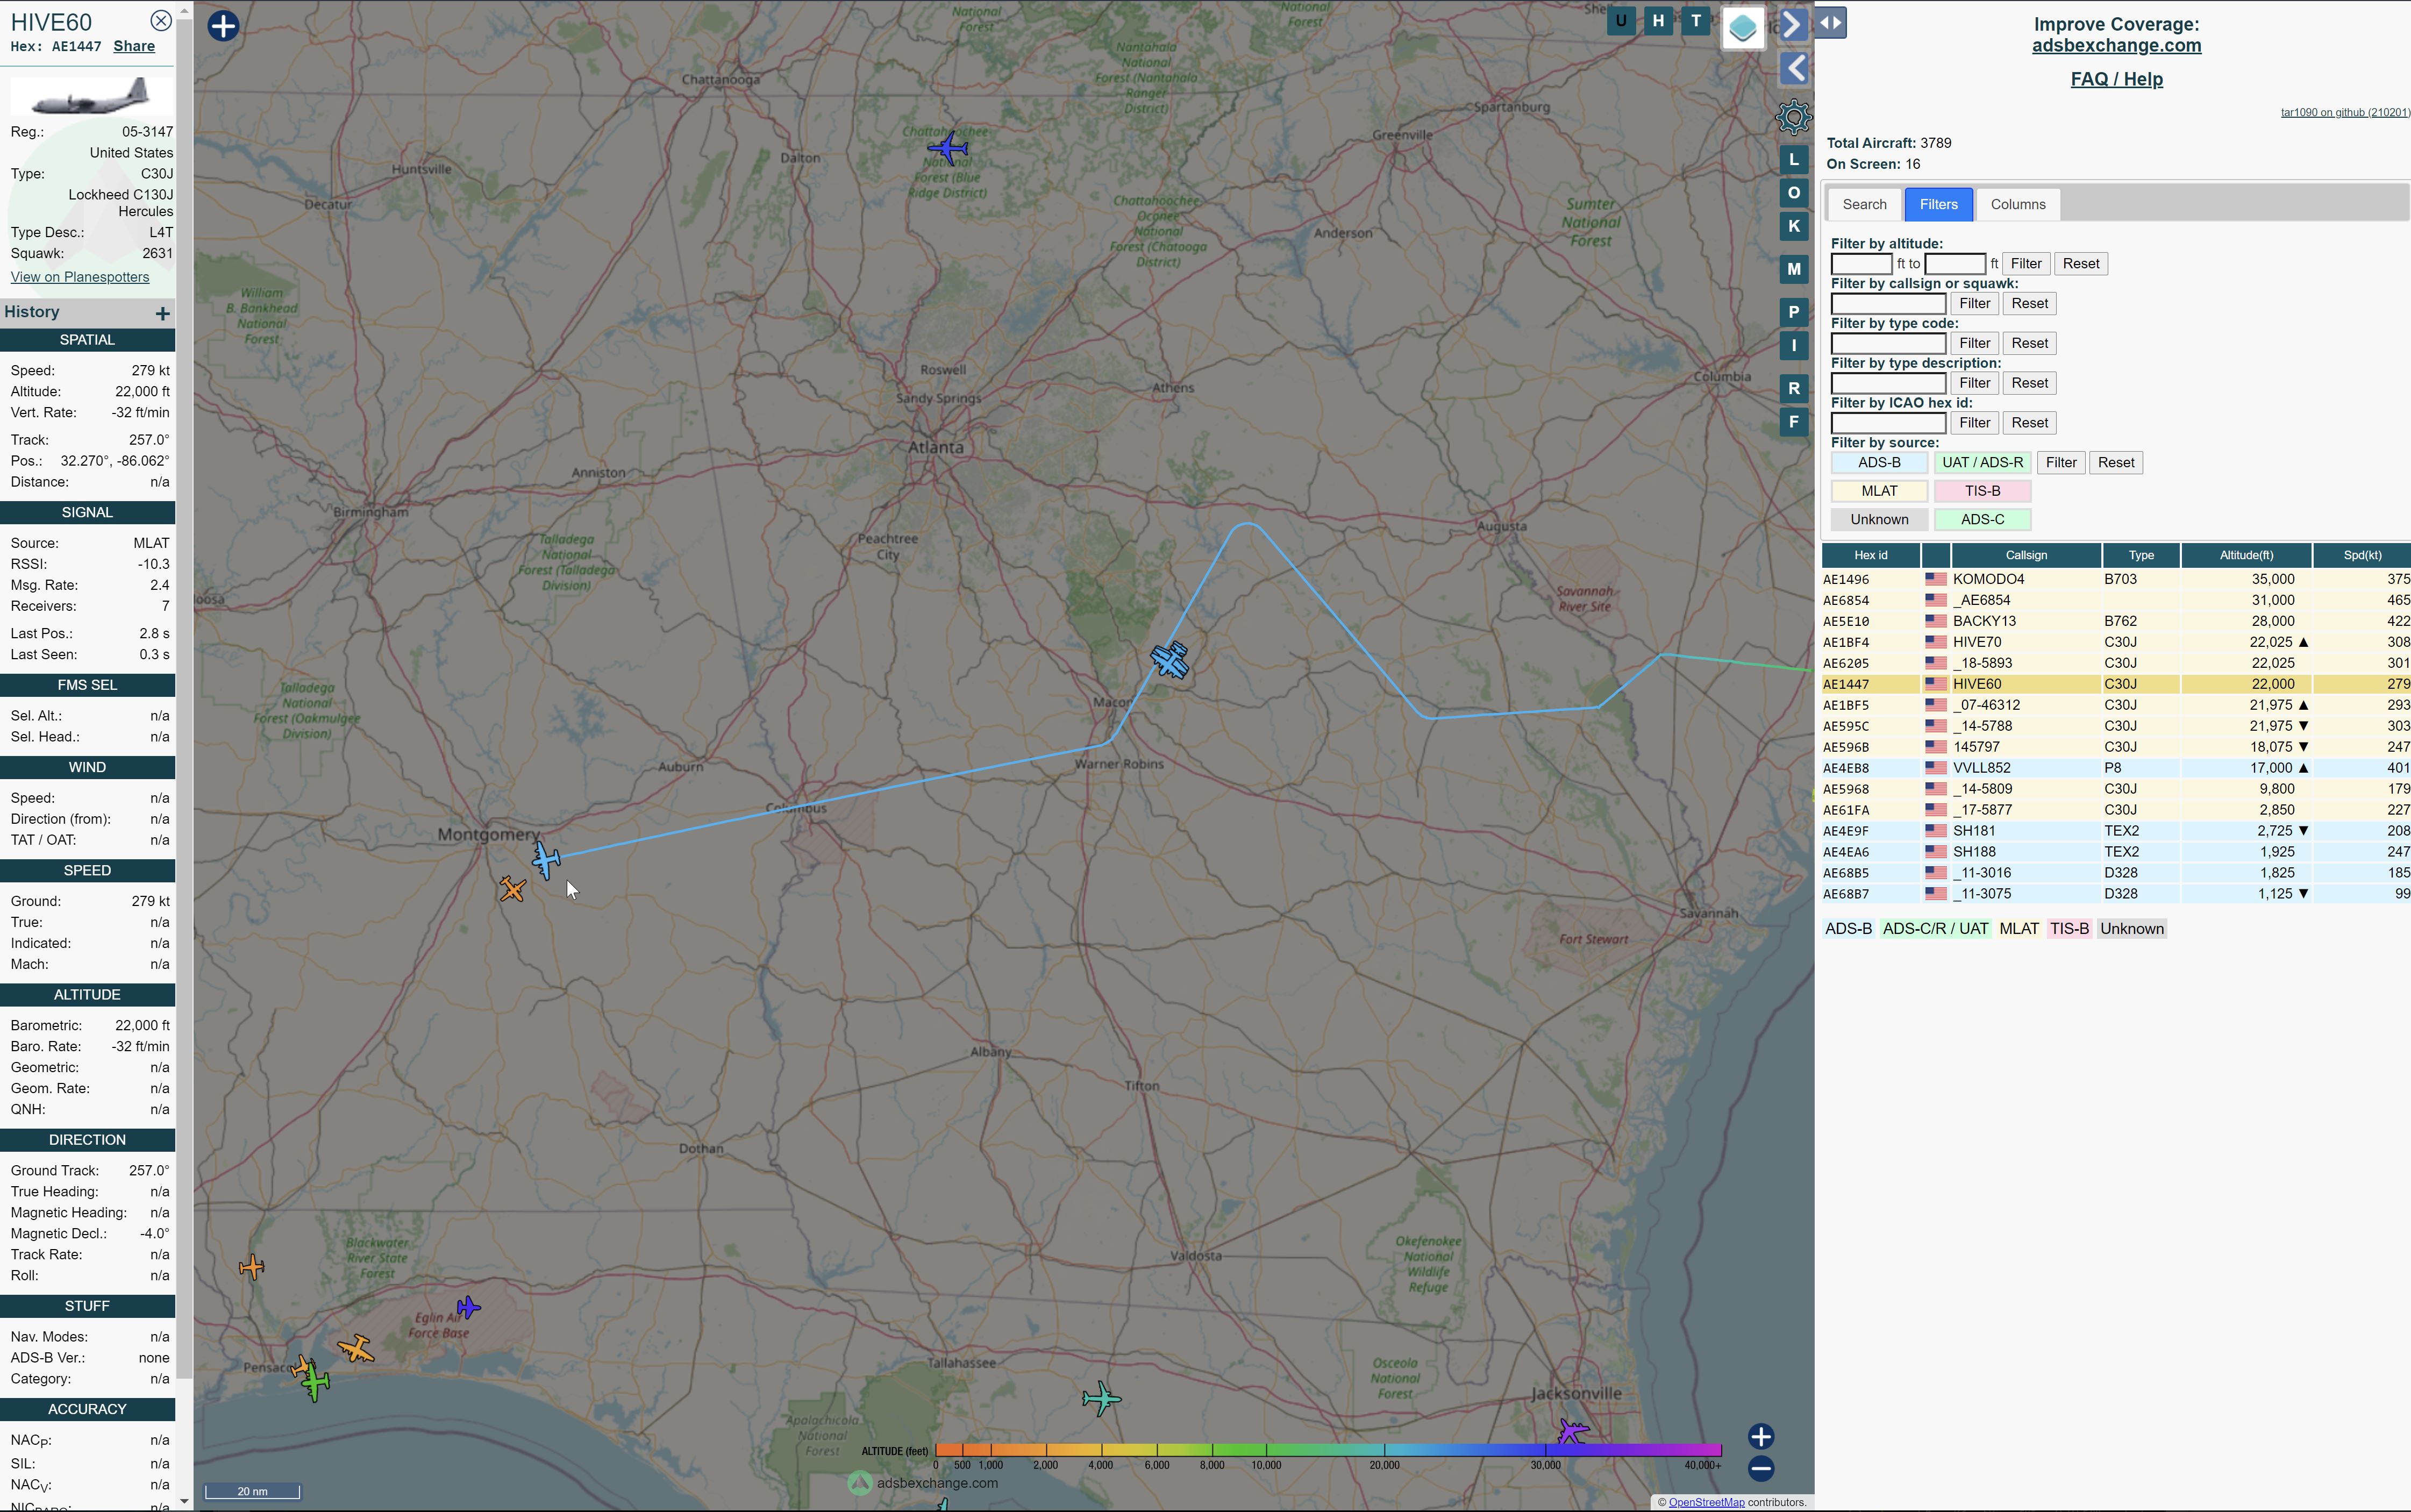Open View on Planespotters link
Image resolution: width=2411 pixels, height=1512 pixels.
click(x=80, y=278)
